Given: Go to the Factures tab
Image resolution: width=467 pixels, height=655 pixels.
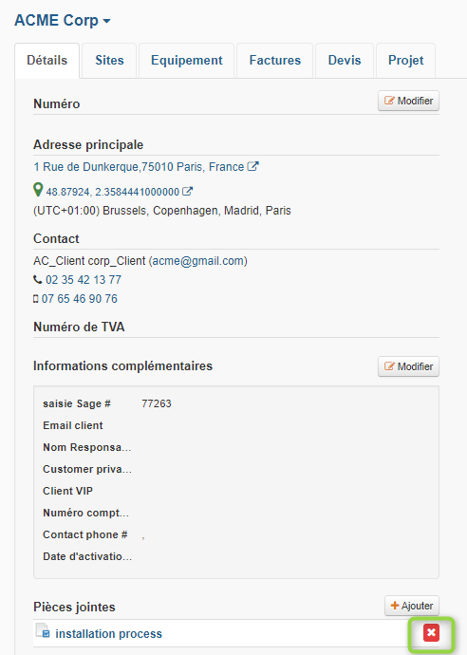Looking at the screenshot, I should [275, 60].
